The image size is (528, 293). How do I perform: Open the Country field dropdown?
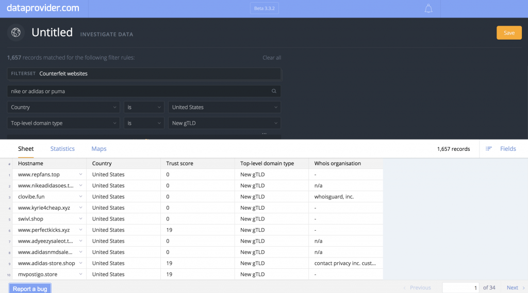click(63, 107)
